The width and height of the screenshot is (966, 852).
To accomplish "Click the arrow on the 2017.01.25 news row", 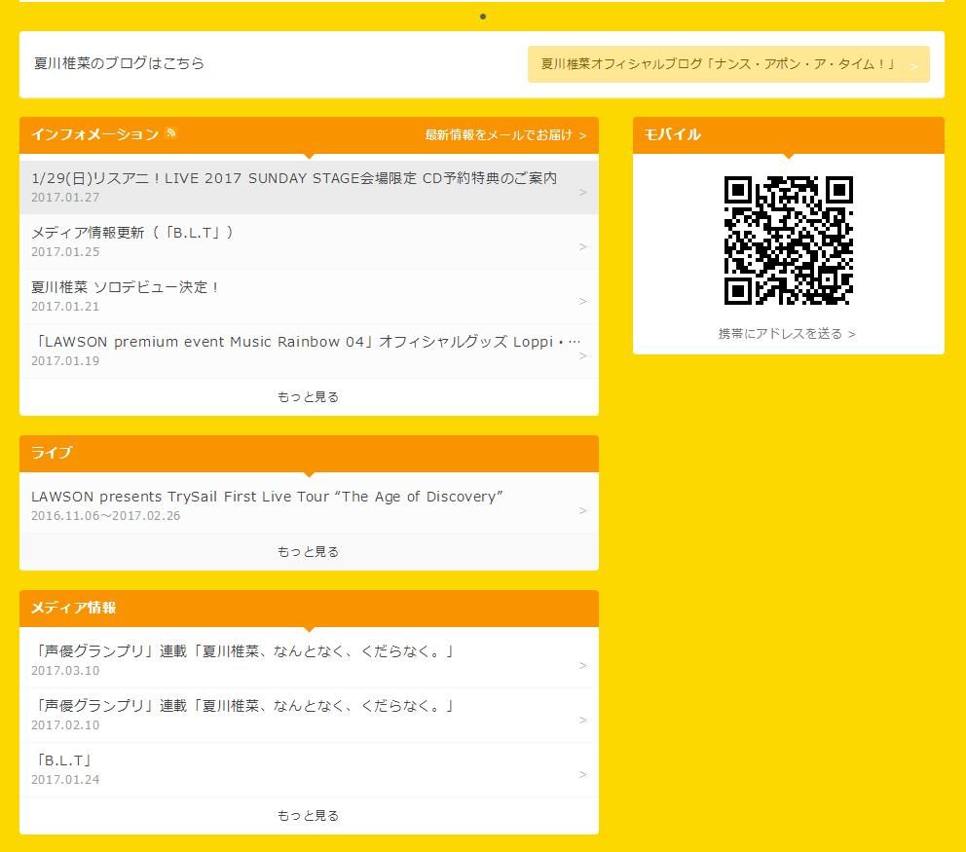I will 582,246.
